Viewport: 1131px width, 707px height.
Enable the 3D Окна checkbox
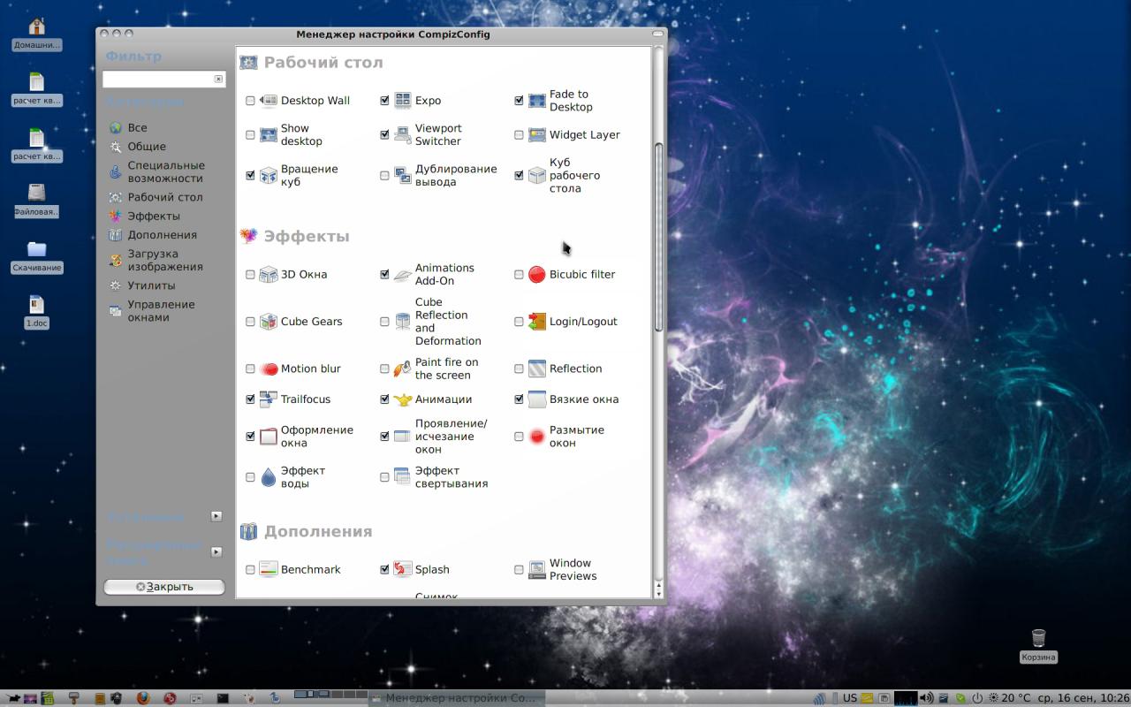(x=250, y=275)
